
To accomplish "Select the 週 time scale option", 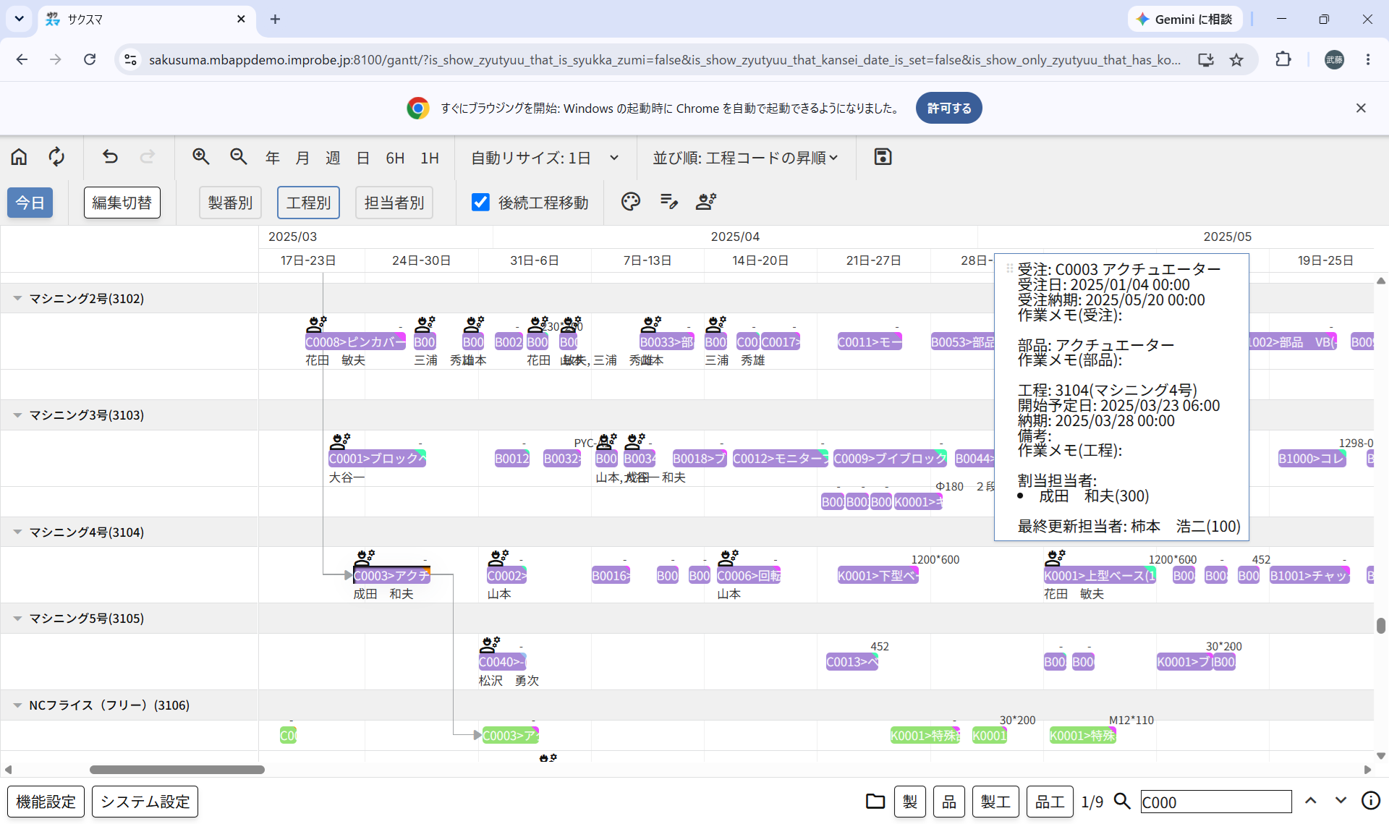I will coord(333,158).
